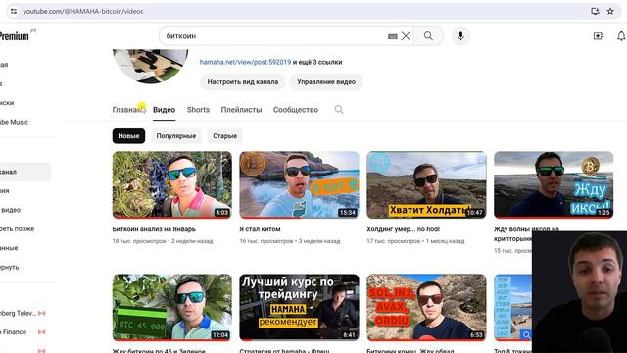627x353 pixels.
Task: Select the Видео tab
Action: coord(164,110)
